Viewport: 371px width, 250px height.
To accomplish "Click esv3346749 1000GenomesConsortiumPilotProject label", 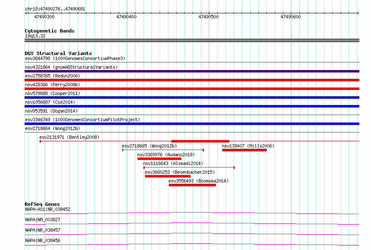I will coord(83,120).
